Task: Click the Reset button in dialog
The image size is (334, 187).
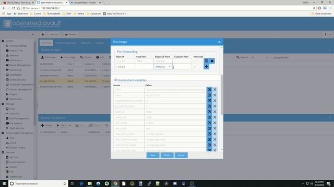Action: [x=167, y=155]
